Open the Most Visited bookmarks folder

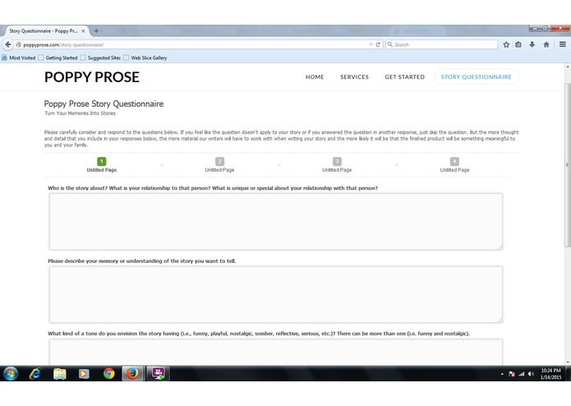click(x=19, y=58)
